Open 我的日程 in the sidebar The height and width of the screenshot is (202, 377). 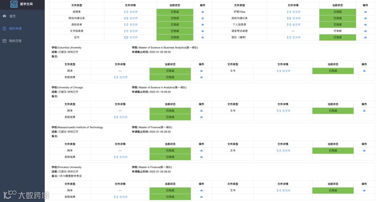pyautogui.click(x=15, y=41)
